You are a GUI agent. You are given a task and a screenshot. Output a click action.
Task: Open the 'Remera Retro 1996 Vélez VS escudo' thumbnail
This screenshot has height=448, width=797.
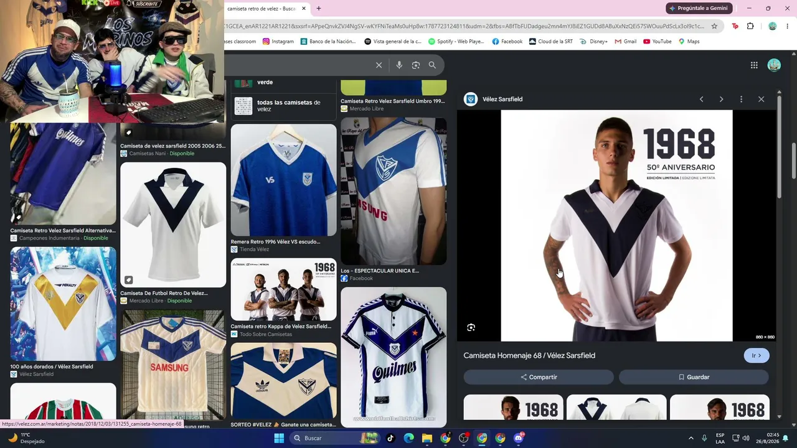pos(283,180)
